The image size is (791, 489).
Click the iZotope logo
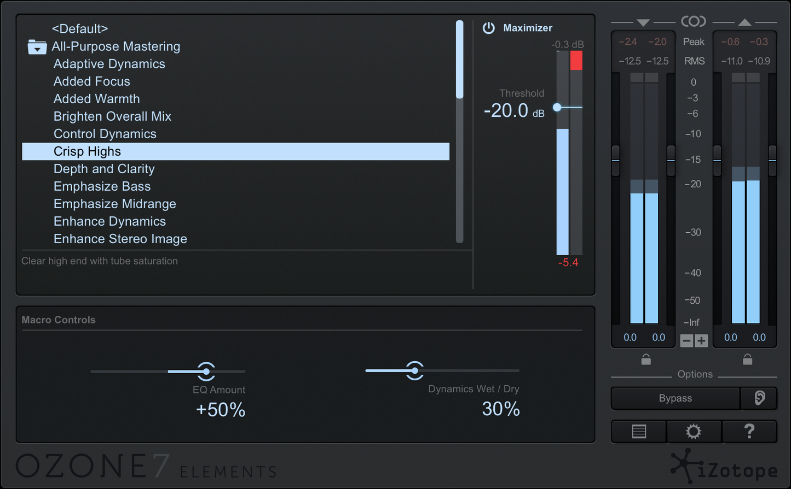point(724,467)
